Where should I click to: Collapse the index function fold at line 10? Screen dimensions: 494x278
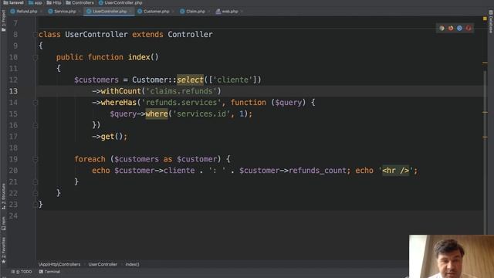coord(36,57)
